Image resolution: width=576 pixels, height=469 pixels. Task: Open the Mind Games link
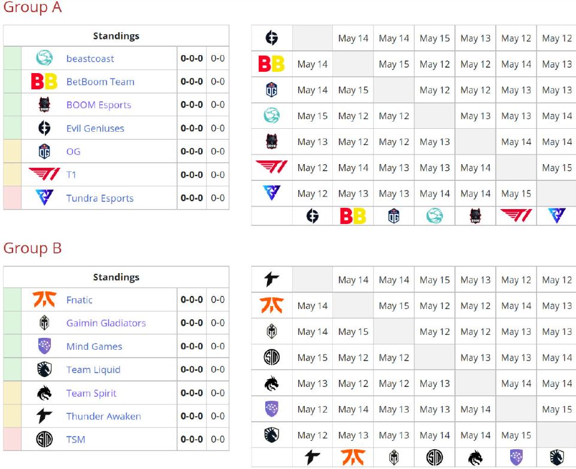click(94, 346)
